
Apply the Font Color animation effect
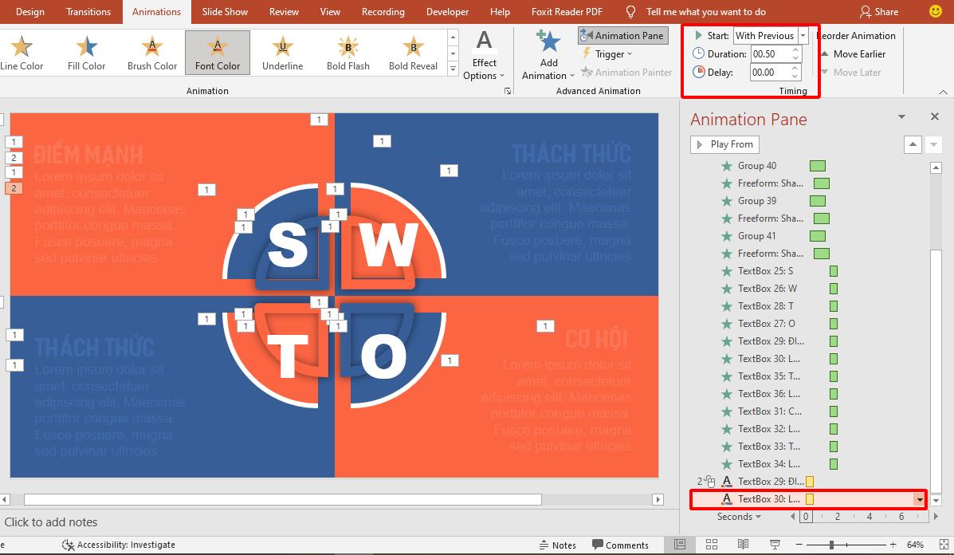point(217,53)
